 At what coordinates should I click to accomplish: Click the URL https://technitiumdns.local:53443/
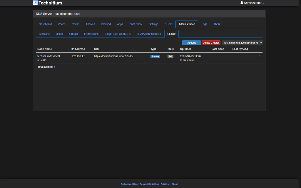click(113, 56)
